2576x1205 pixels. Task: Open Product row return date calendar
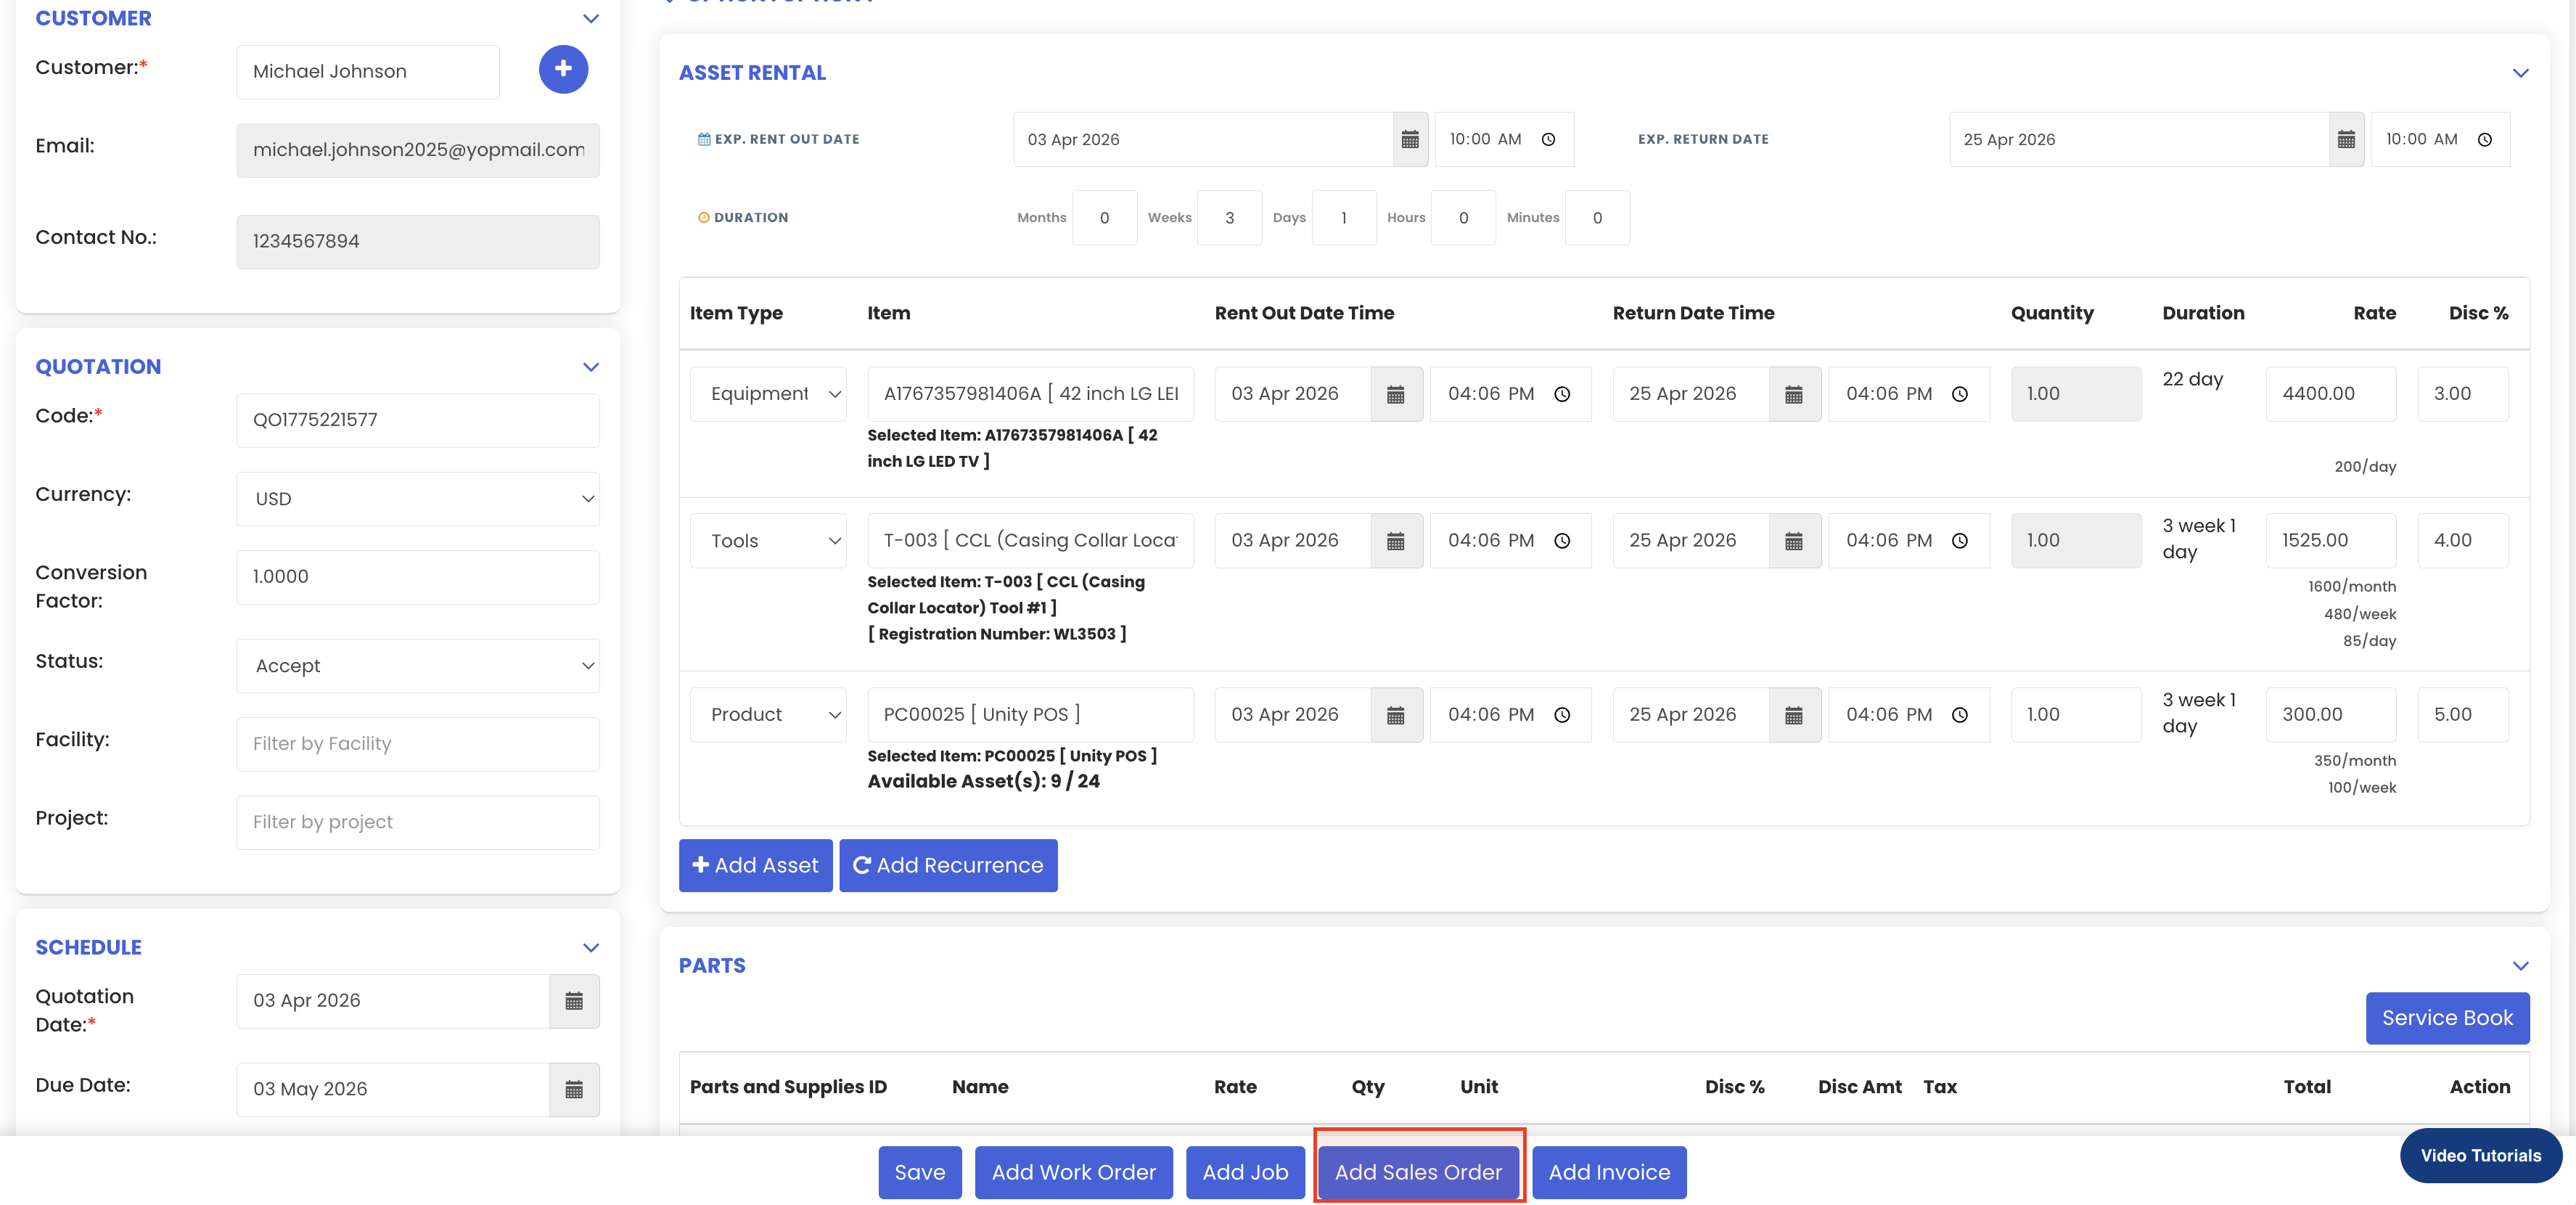click(1793, 715)
